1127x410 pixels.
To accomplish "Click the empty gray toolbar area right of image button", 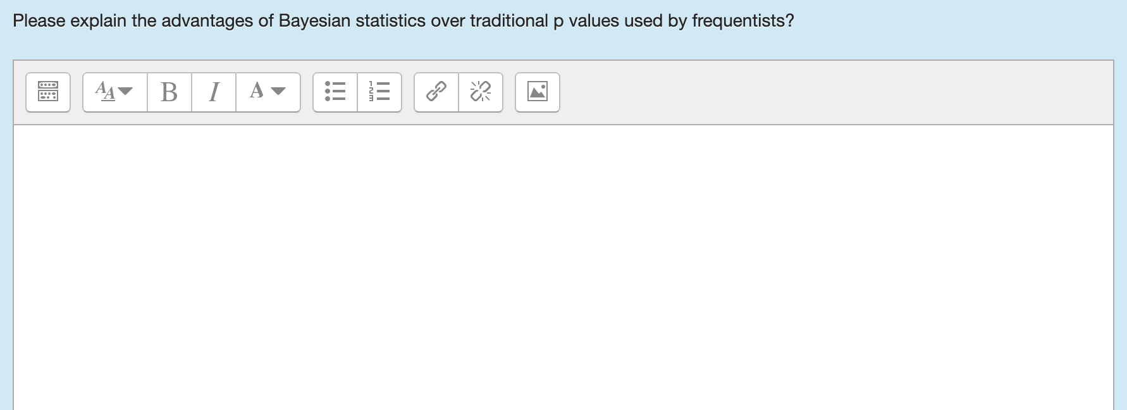I will click(x=822, y=92).
